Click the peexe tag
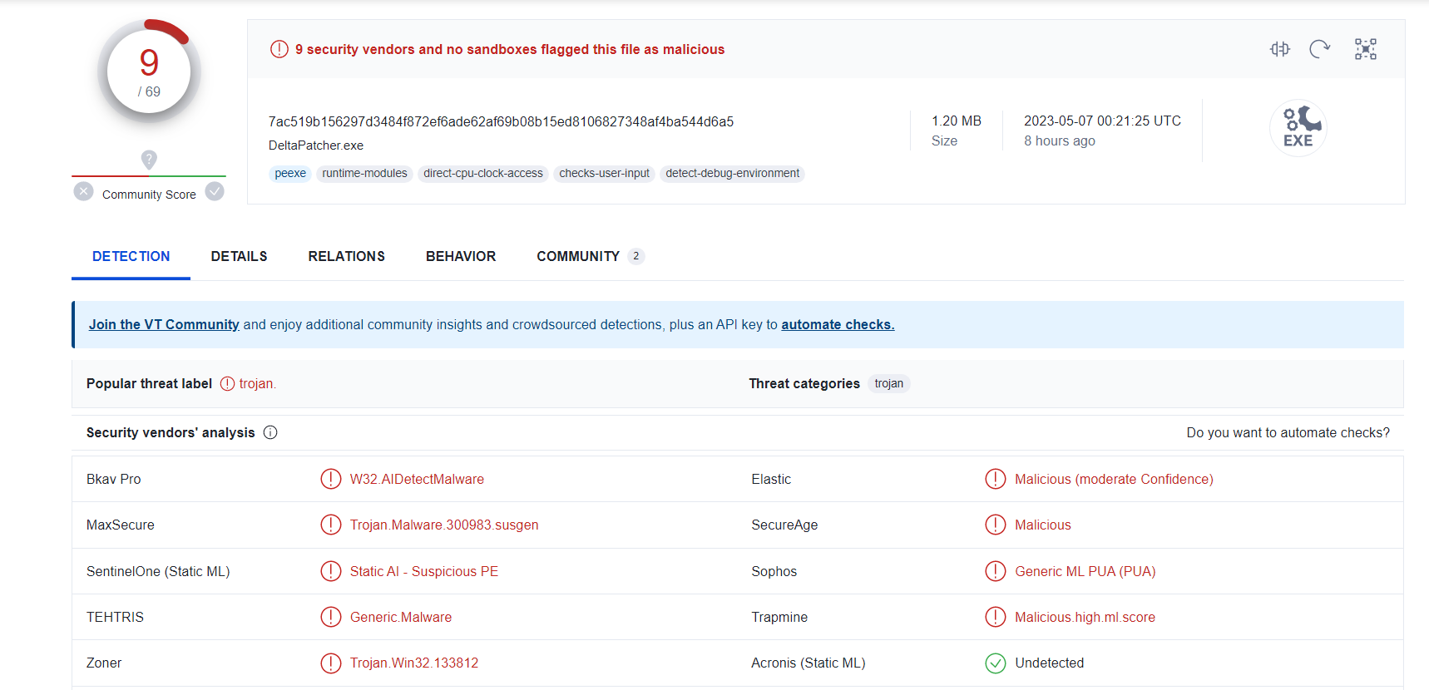The height and width of the screenshot is (690, 1429). (x=290, y=173)
